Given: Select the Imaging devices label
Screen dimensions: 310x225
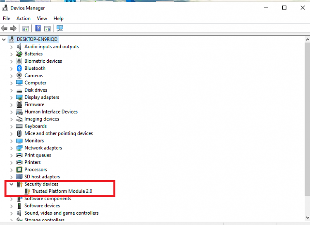Looking at the screenshot, I should point(42,119).
